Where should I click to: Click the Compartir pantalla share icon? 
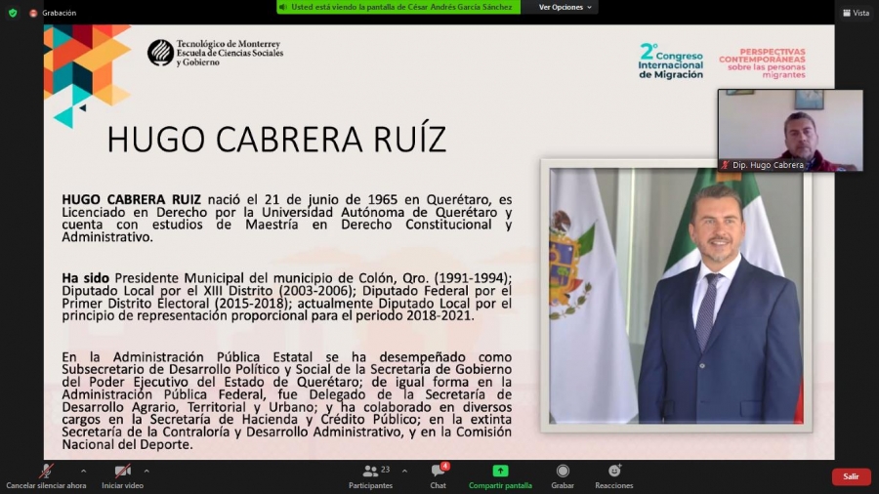[x=500, y=472]
